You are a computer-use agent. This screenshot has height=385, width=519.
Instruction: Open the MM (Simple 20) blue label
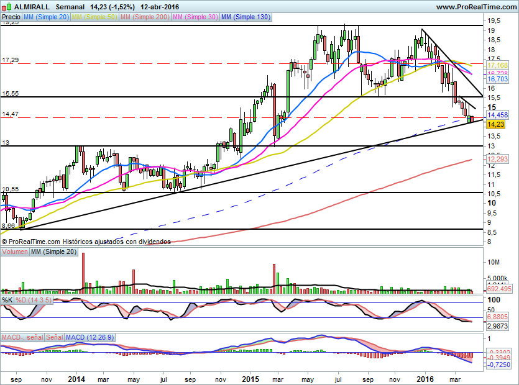pos(47,17)
